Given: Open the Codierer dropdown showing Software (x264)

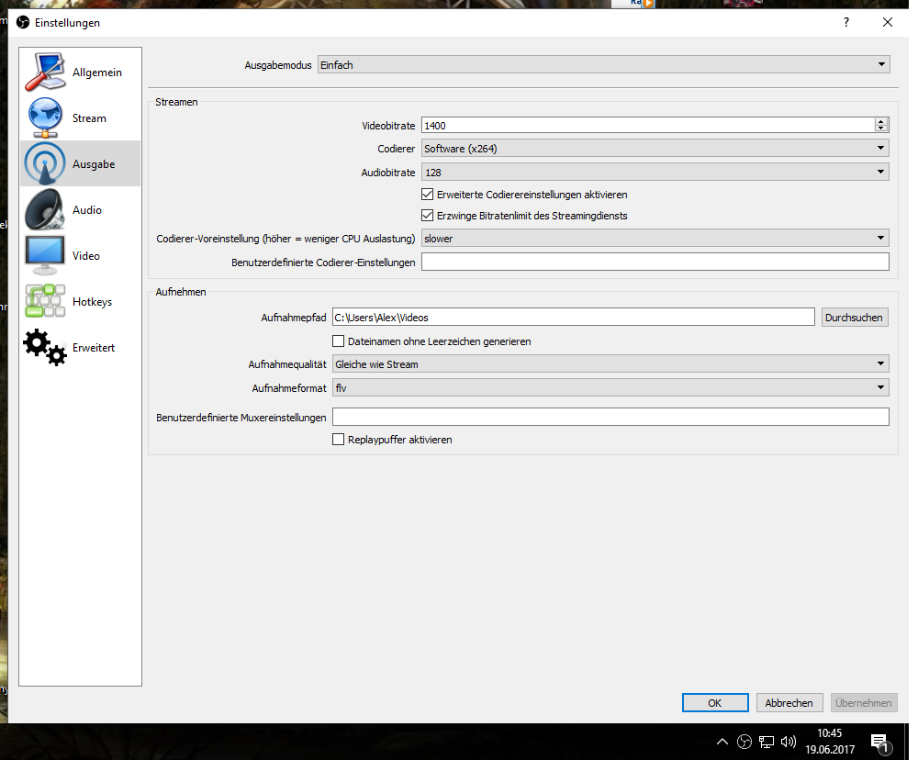Looking at the screenshot, I should (x=654, y=148).
